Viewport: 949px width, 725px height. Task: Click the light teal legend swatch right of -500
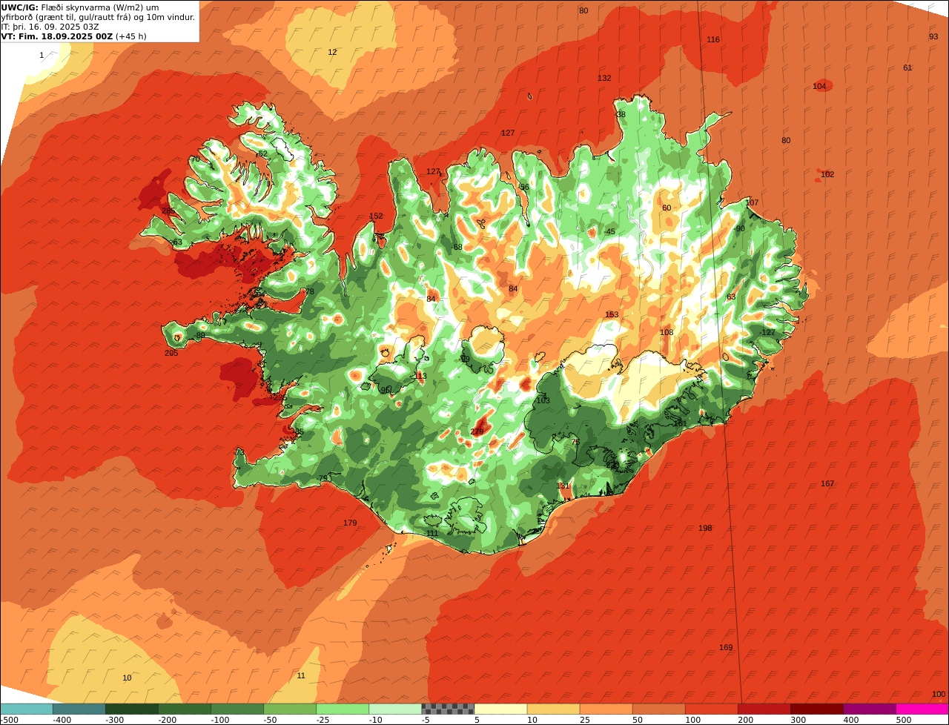pos(27,709)
